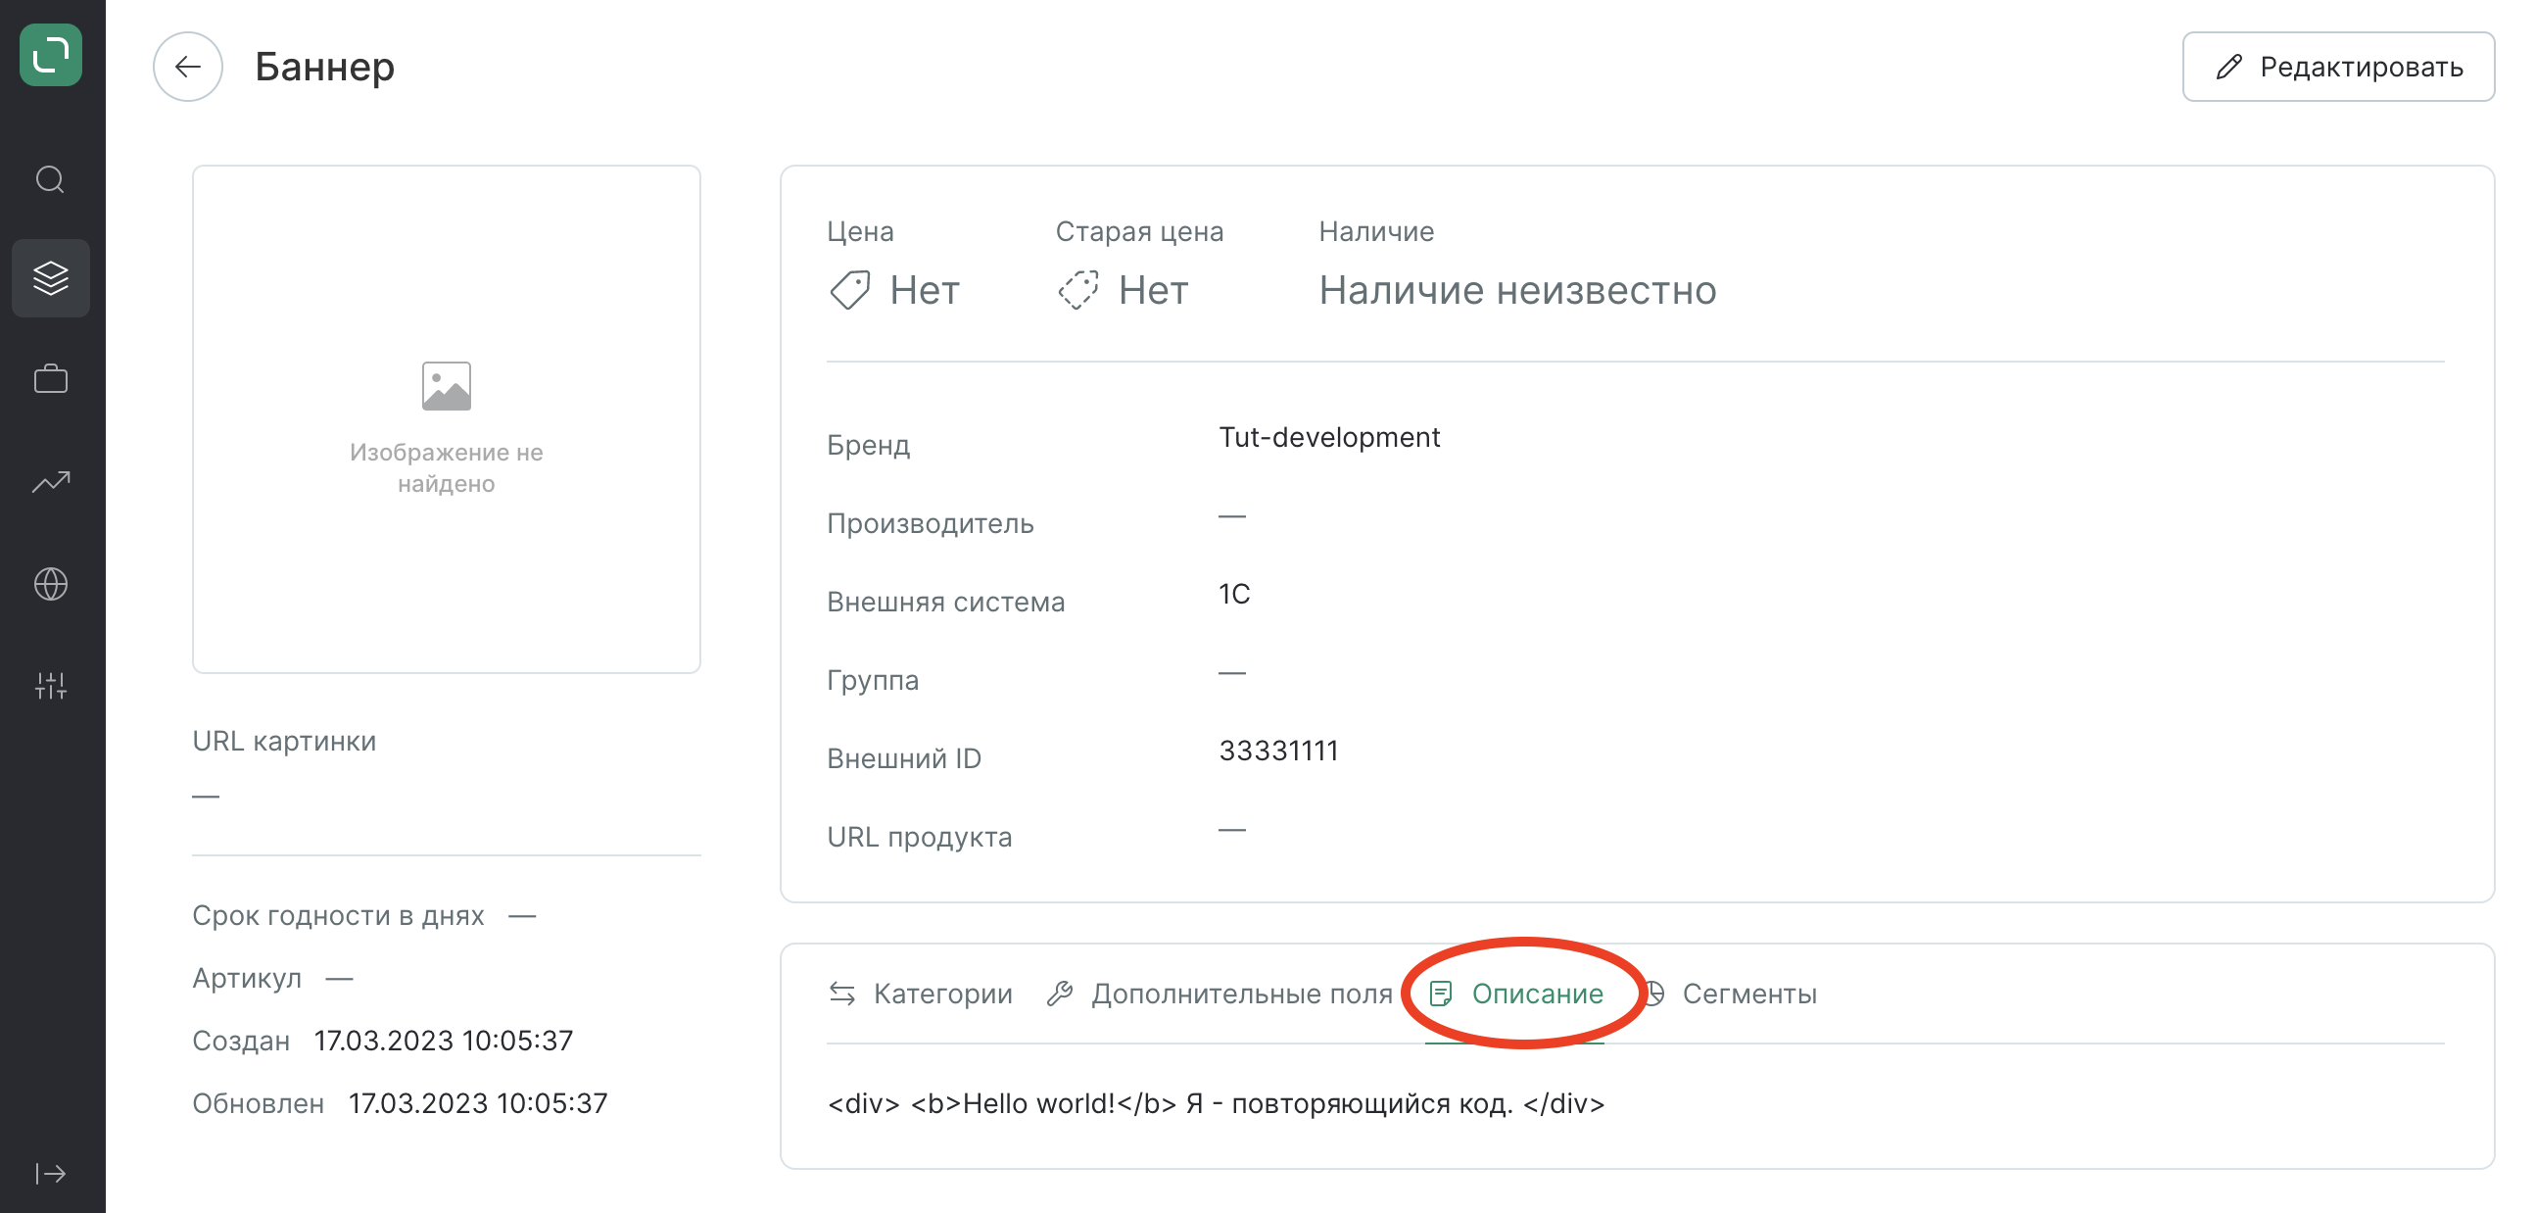Viewport: 2535px width, 1213px height.
Task: Click the Внешний ID label
Action: click(x=903, y=759)
